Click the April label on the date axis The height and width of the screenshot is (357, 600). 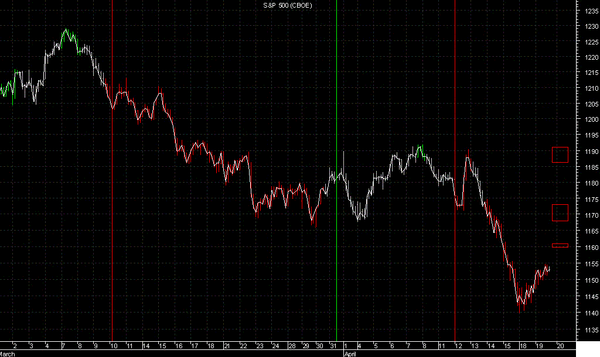coord(350,353)
